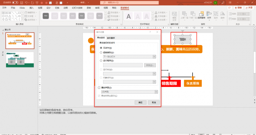Click the pen/ink icon in title bar
This screenshot has height=135, width=256.
pos(223,3)
